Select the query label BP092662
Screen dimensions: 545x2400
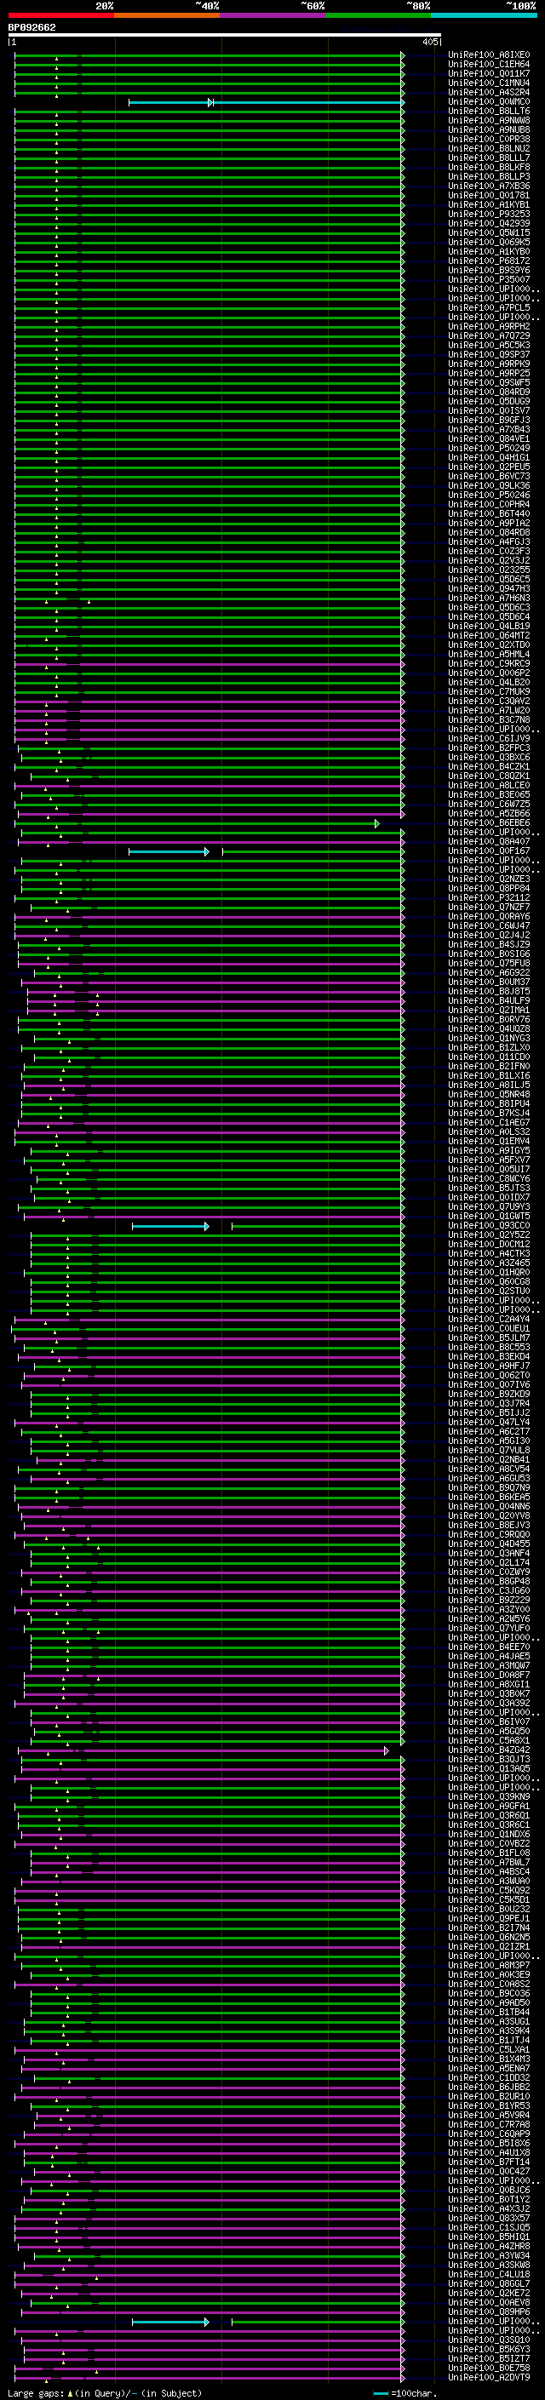32,27
